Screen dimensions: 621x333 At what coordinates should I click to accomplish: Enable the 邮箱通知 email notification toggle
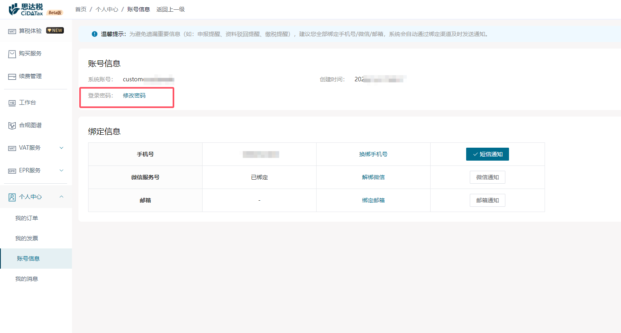(487, 200)
